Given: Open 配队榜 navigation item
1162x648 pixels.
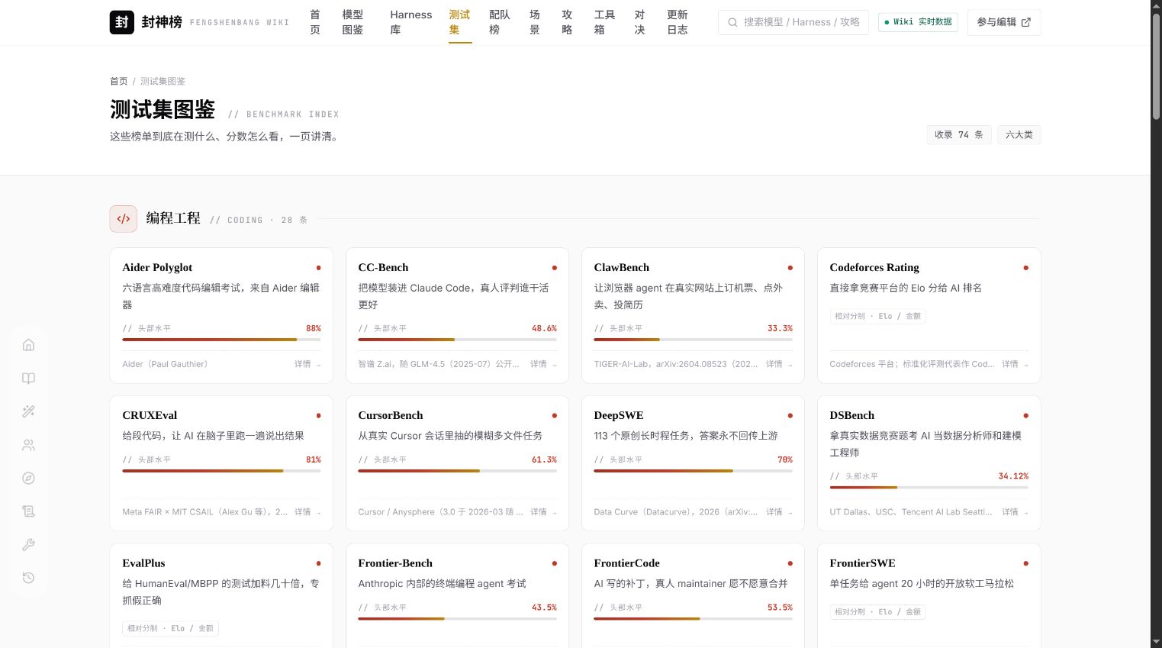Looking at the screenshot, I should click(x=500, y=22).
